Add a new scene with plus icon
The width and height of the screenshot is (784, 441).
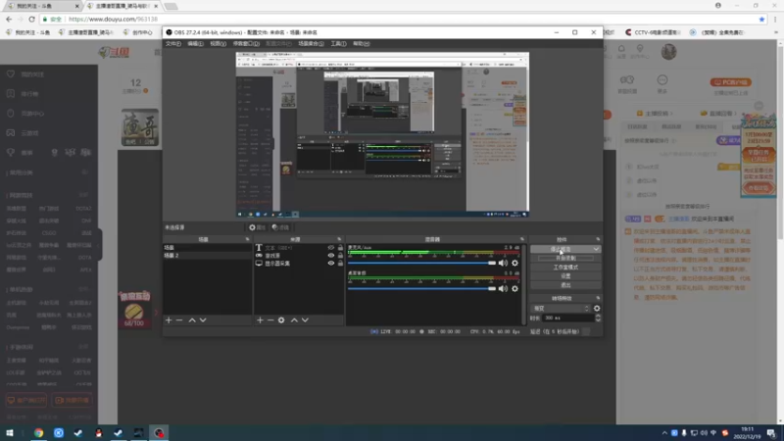pyautogui.click(x=169, y=320)
